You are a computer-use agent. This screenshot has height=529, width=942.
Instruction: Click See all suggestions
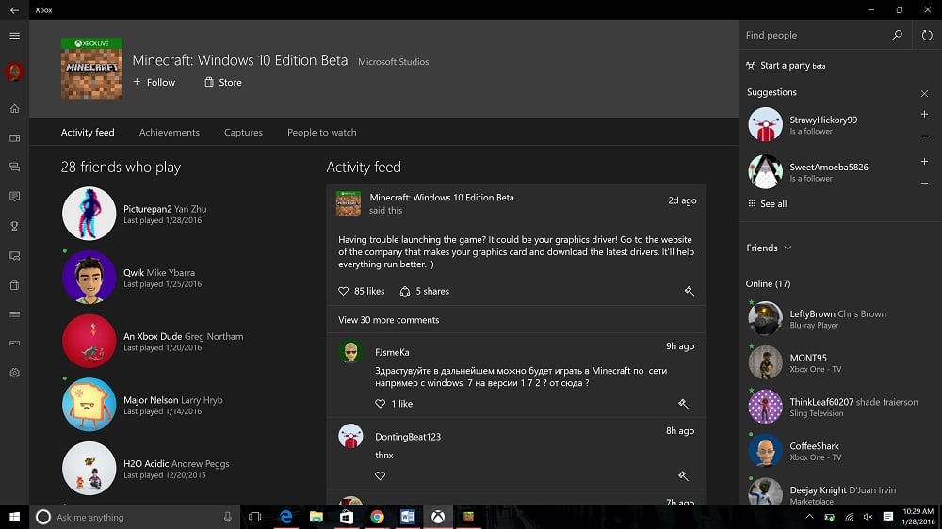767,203
